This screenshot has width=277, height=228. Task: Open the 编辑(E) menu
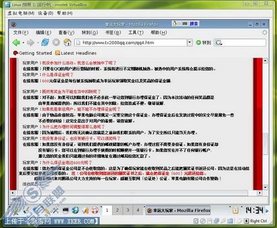43,33
